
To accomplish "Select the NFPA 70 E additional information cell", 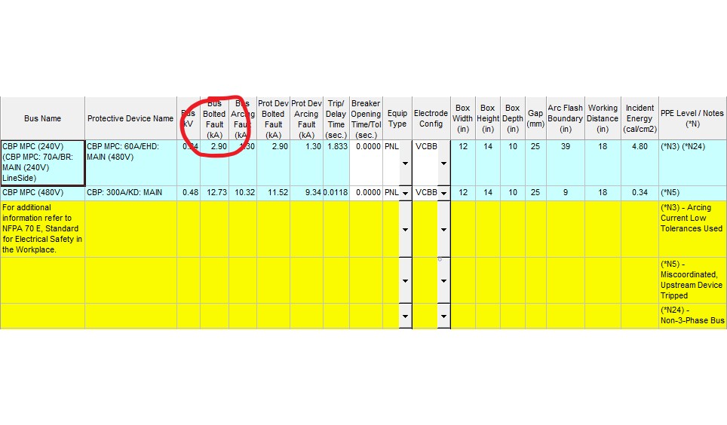I will [42, 228].
